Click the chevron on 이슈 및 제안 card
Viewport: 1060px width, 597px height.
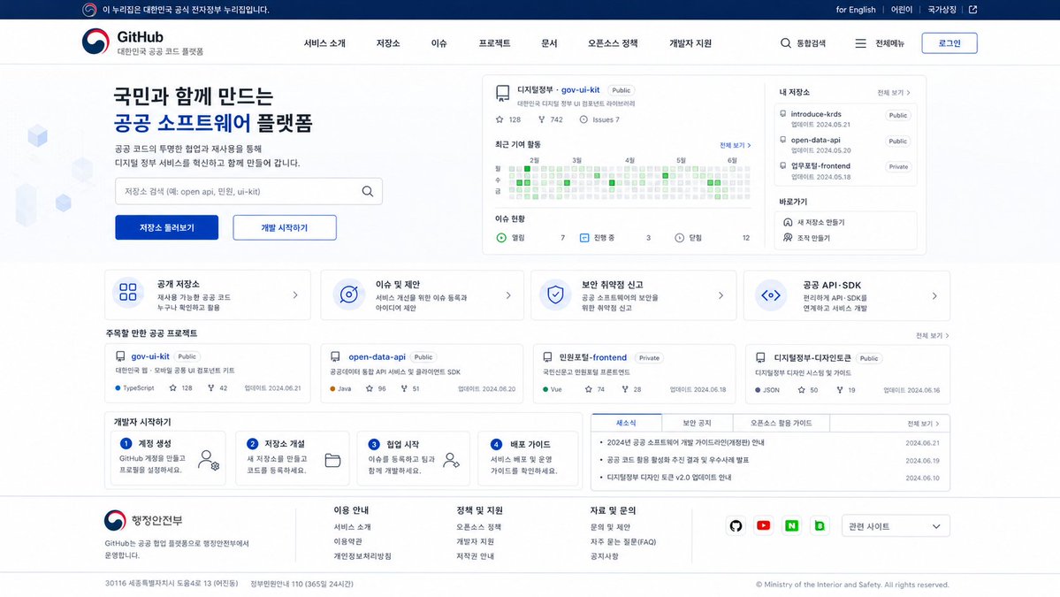tap(508, 295)
